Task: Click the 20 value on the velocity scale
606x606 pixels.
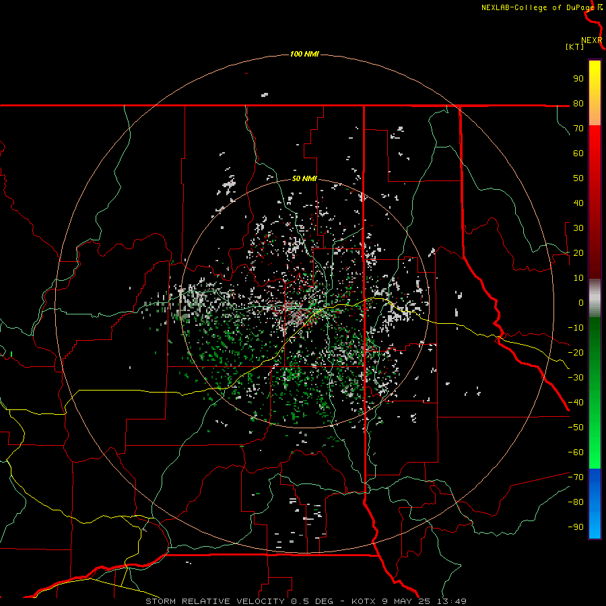Action: pyautogui.click(x=578, y=252)
